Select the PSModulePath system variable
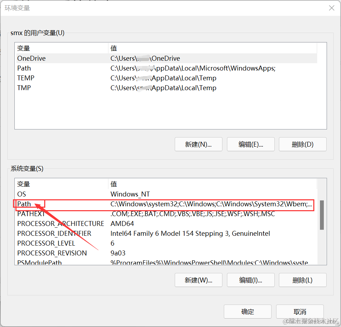341x327 pixels. click(x=167, y=262)
